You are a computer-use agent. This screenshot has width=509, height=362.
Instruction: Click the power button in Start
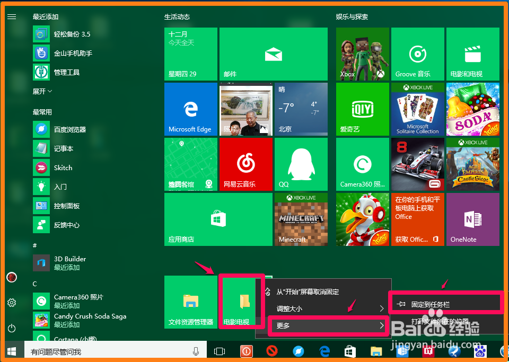click(12, 328)
